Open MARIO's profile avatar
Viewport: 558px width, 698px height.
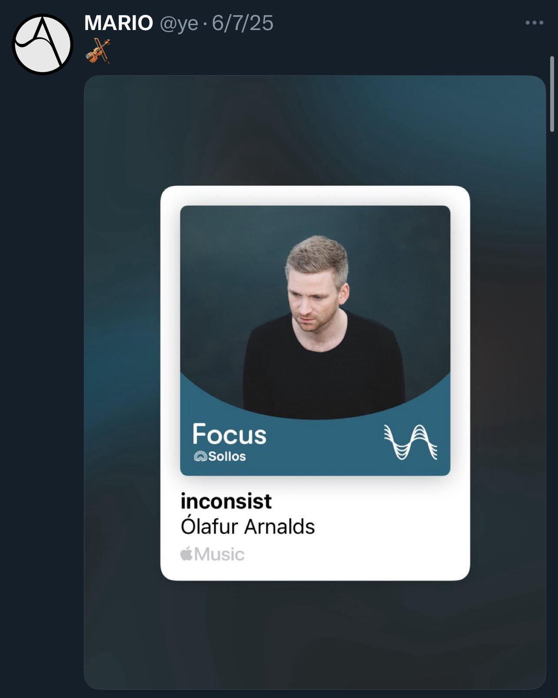43,44
